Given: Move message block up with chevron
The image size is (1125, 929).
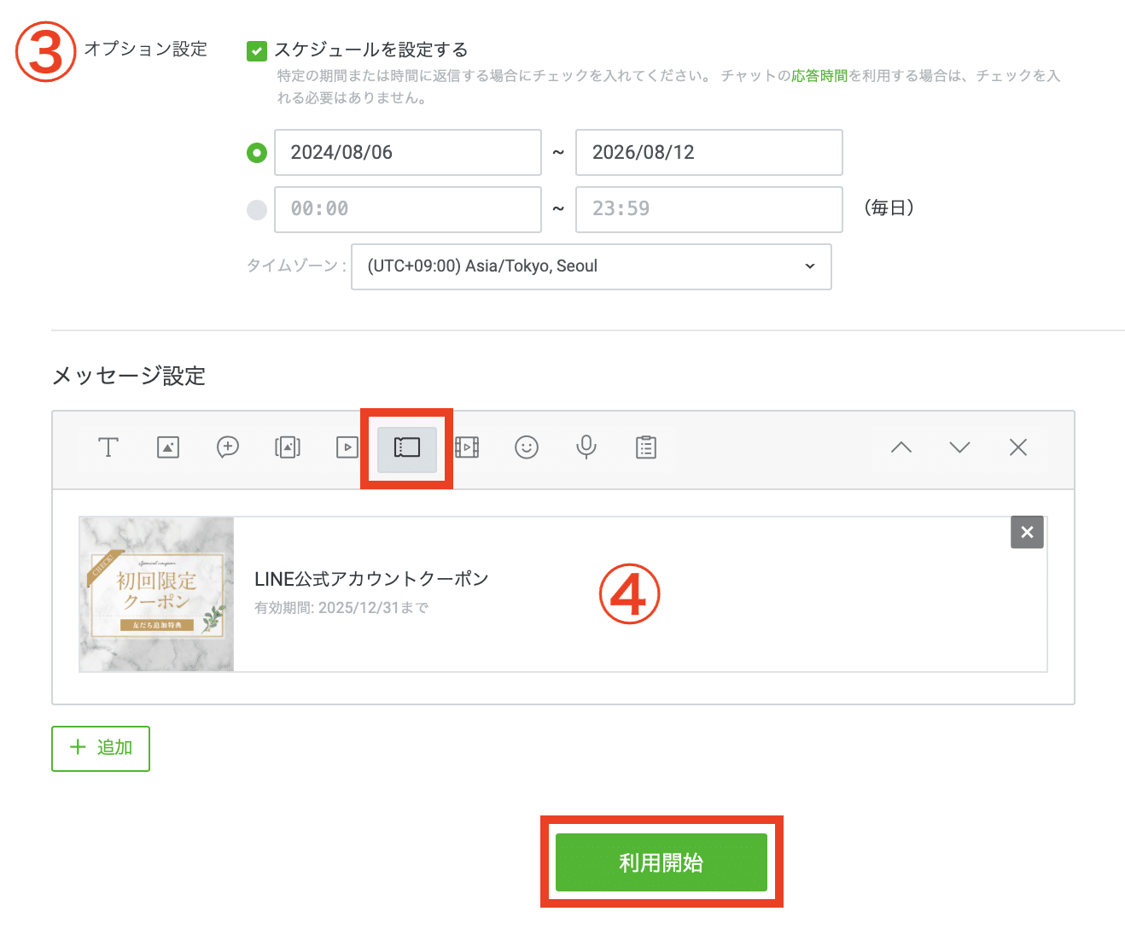Looking at the screenshot, I should pyautogui.click(x=901, y=447).
